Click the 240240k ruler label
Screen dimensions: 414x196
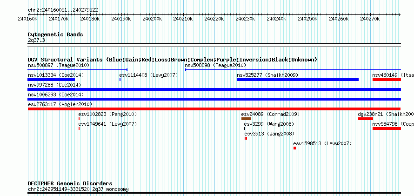point(276,19)
